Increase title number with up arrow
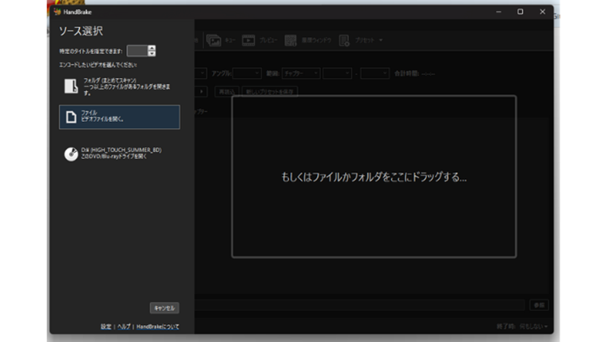The width and height of the screenshot is (607, 342). tap(152, 48)
